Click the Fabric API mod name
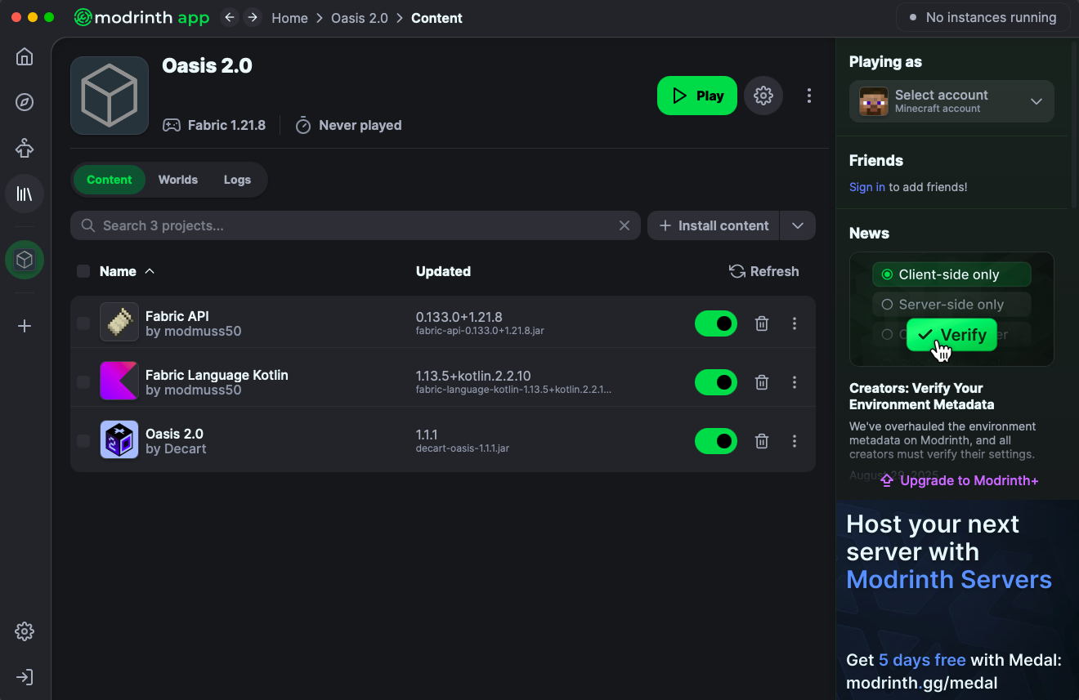This screenshot has width=1079, height=700. tap(177, 316)
